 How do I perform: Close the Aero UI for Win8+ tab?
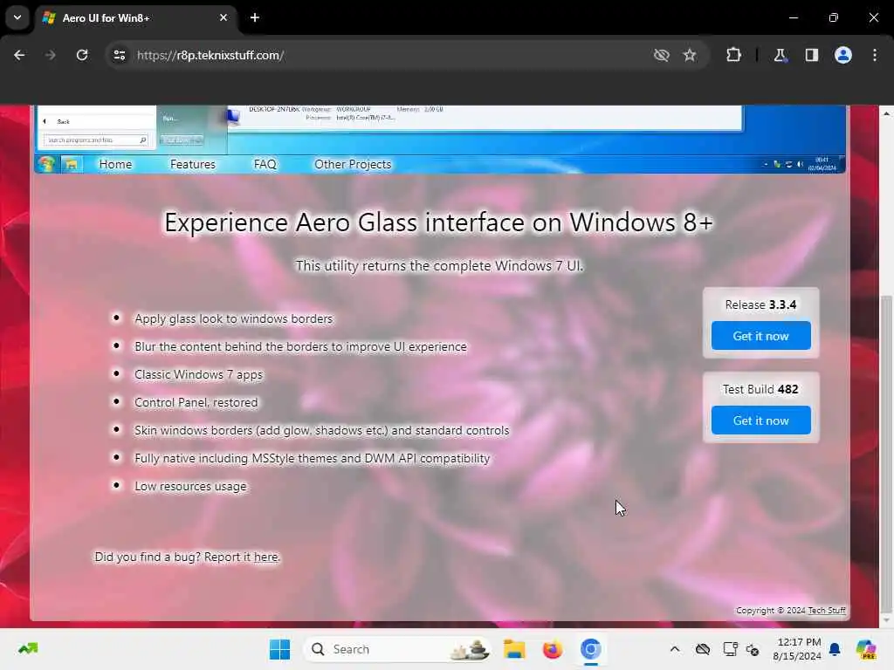(x=223, y=17)
